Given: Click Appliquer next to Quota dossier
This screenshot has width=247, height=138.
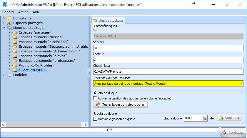Looking at the screenshot, I should point(229,118).
